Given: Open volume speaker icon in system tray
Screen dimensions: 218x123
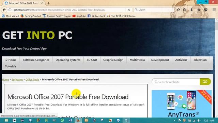Looking at the screenshot, I should (x=199, y=120).
